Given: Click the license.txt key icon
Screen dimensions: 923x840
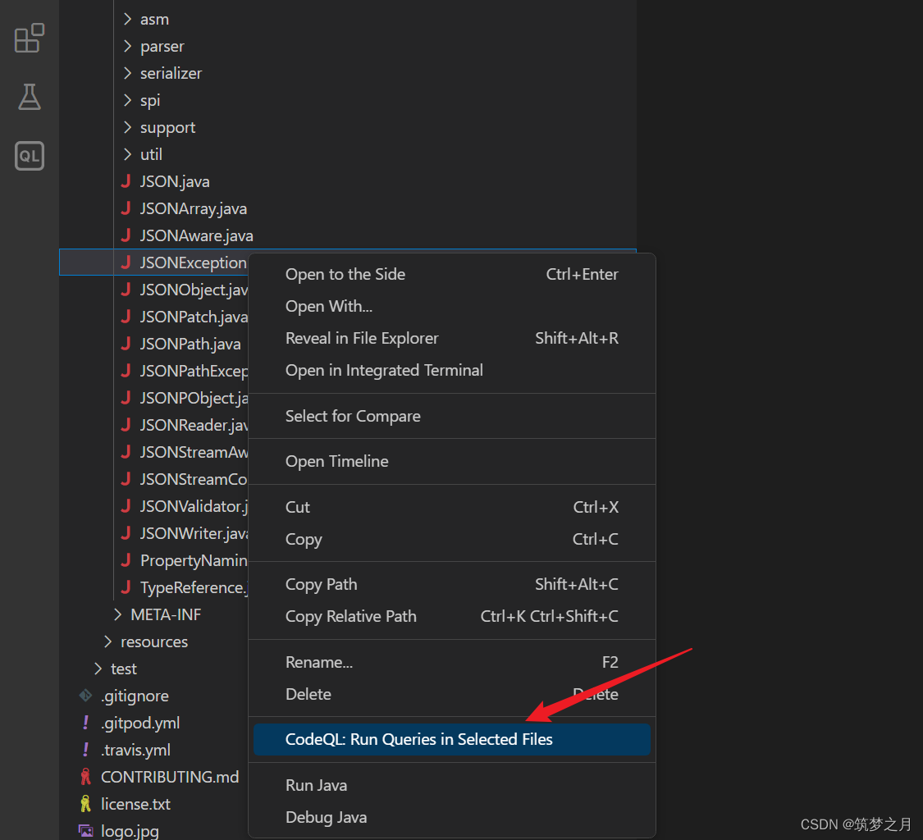Looking at the screenshot, I should [x=85, y=804].
